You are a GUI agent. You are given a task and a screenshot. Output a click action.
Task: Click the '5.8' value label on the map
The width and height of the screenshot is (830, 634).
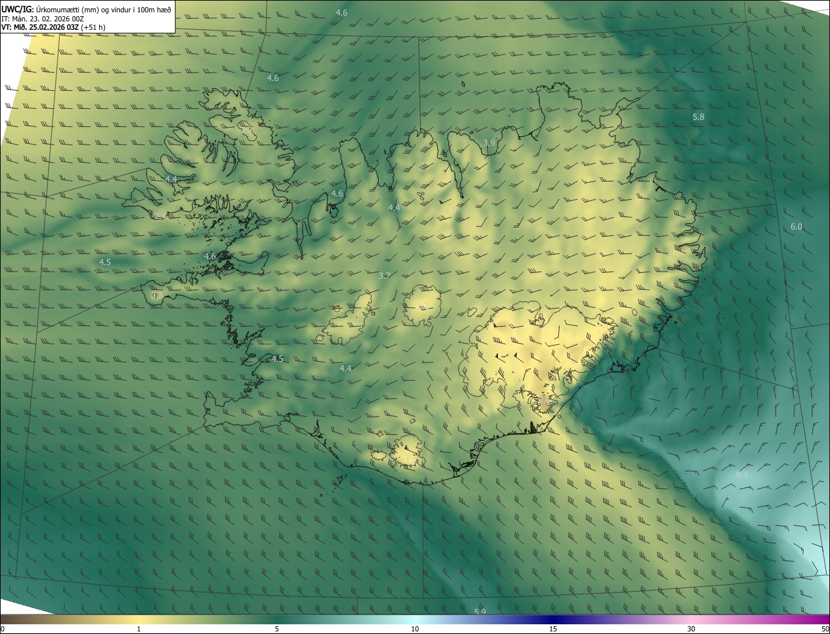point(698,117)
